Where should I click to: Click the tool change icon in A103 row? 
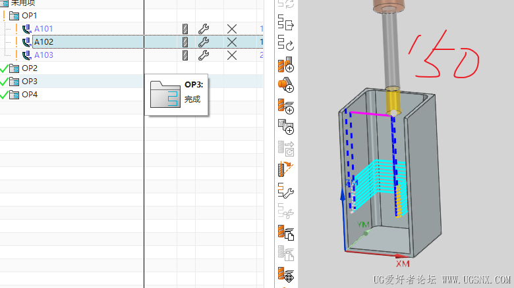click(x=185, y=55)
